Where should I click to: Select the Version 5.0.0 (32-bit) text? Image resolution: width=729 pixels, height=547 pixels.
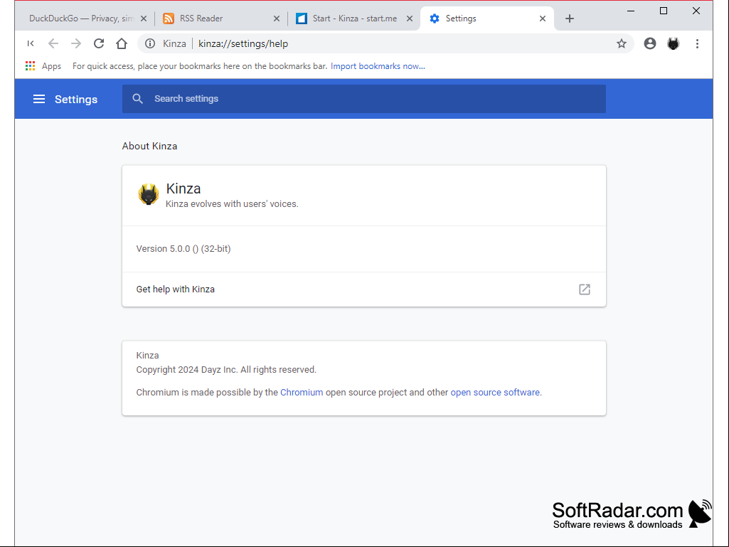(x=183, y=249)
